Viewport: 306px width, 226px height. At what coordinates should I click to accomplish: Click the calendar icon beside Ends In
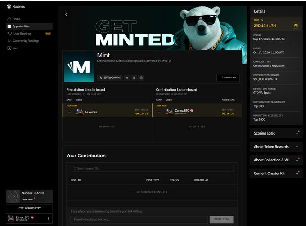(x=296, y=26)
